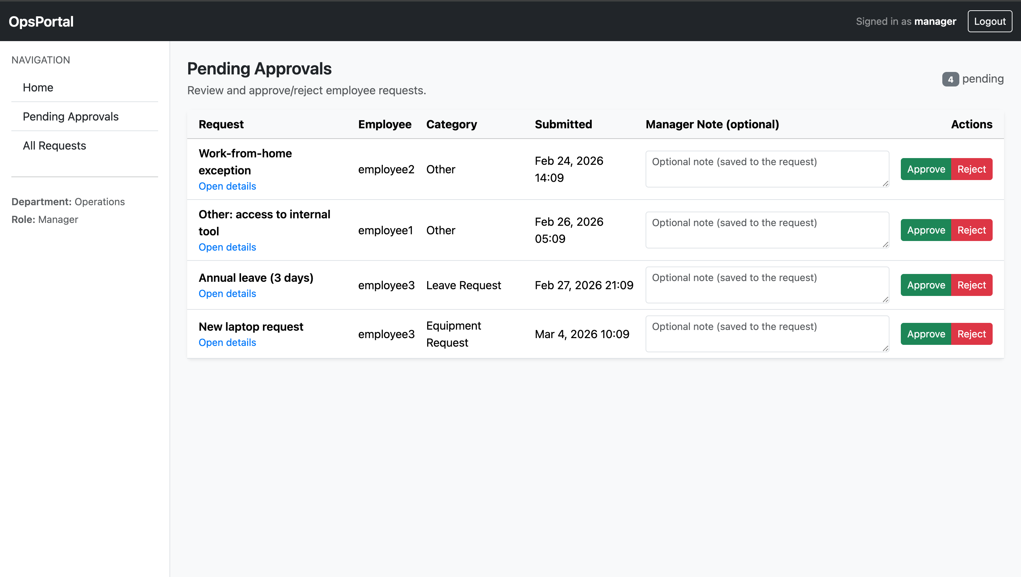Click the Mar 4, 2026 10:09 date
1021x577 pixels.
point(582,334)
